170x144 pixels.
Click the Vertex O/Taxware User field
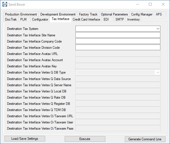pyautogui.click(x=118, y=122)
